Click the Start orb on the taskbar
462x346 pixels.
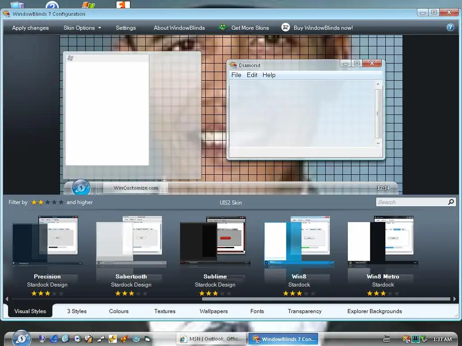(21, 338)
